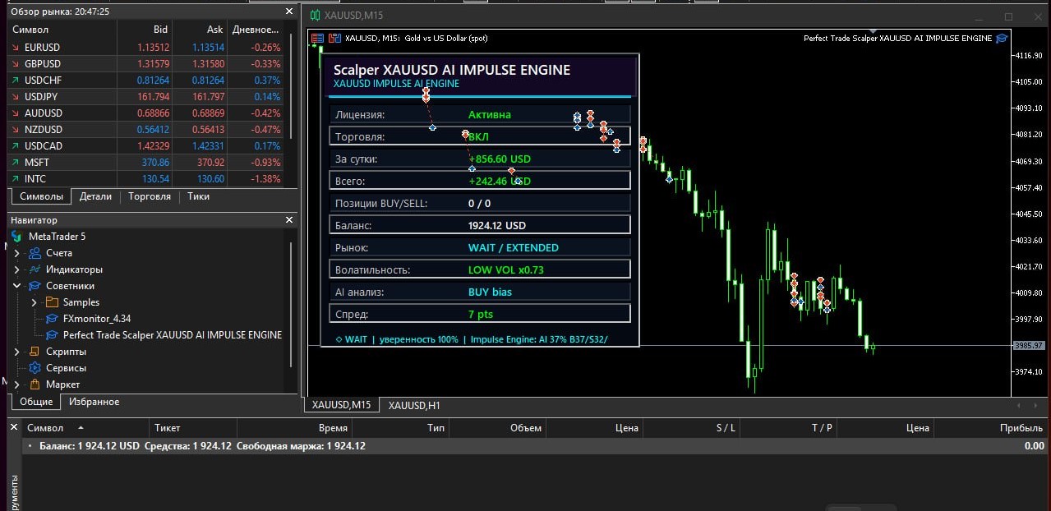Select the FXmonitor_4.34 expert icon
The image size is (1051, 511).
tap(51, 319)
